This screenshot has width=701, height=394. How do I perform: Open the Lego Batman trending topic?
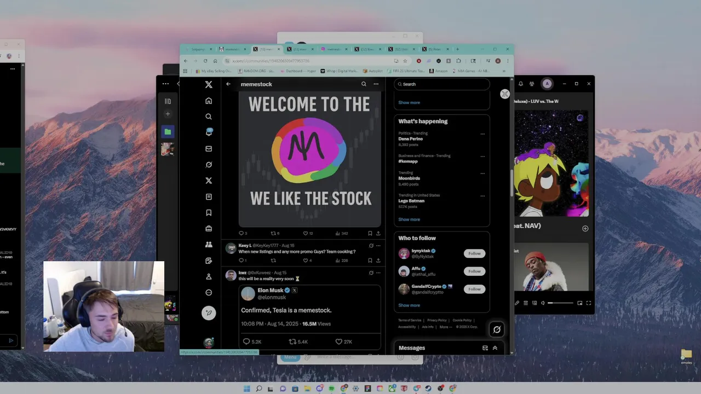coord(411,201)
